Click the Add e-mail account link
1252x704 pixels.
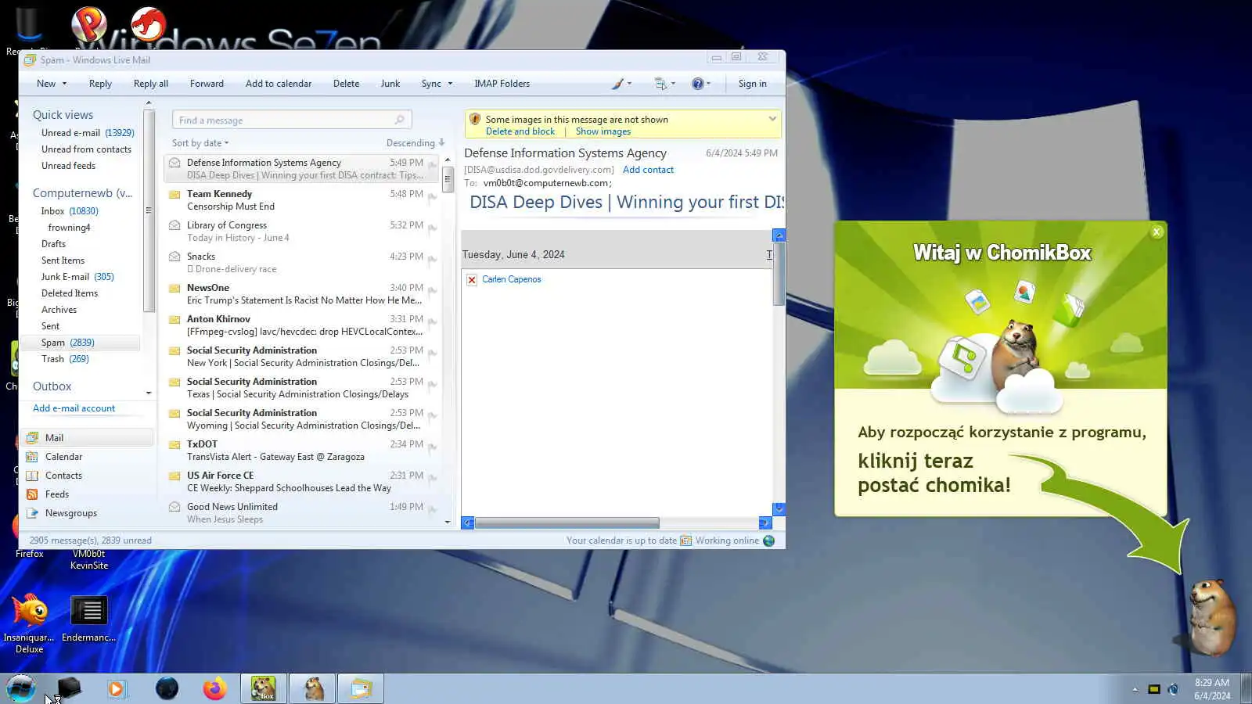(x=74, y=408)
